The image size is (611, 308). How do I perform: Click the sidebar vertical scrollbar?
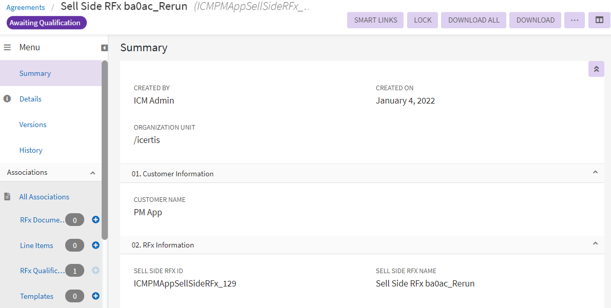(x=105, y=149)
